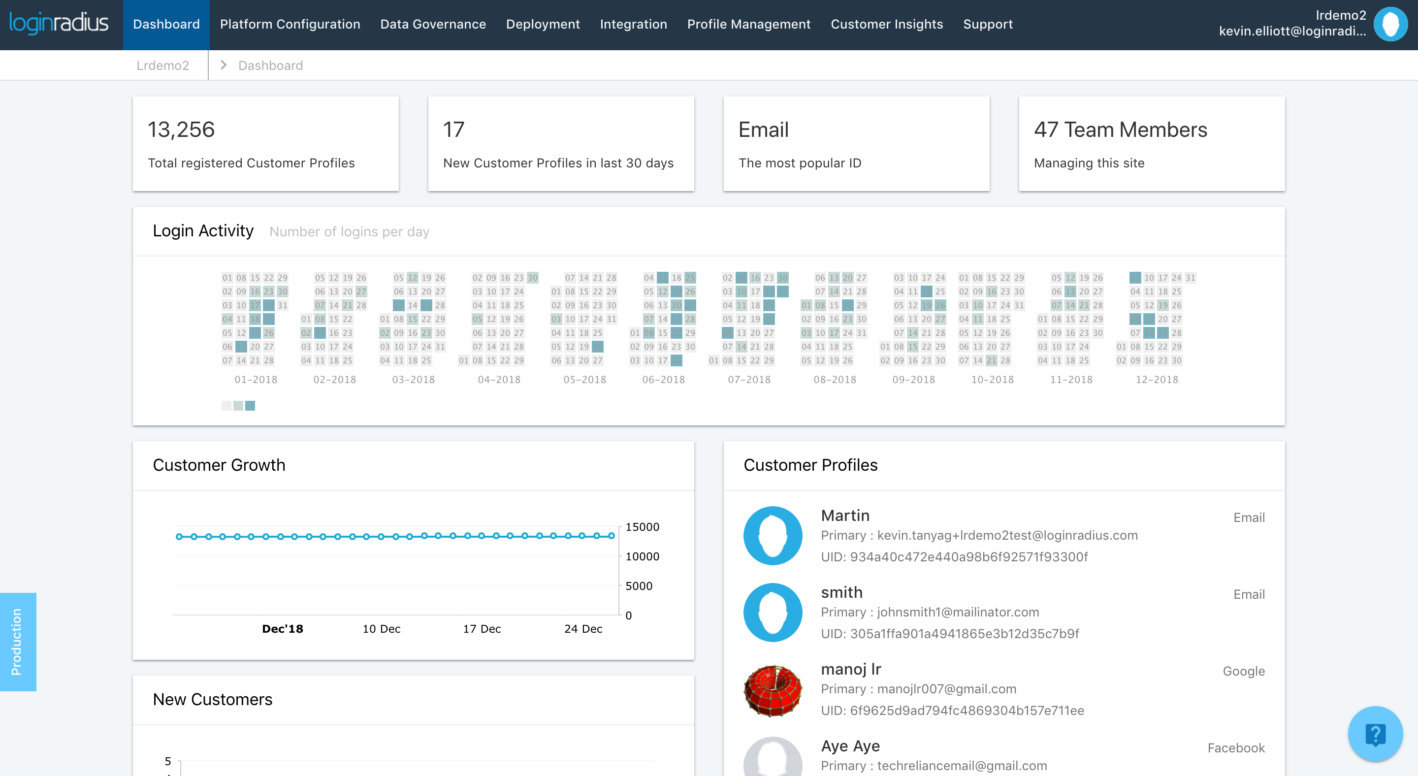Select manoj lr's avatar image
This screenshot has width=1418, height=776.
[x=773, y=689]
